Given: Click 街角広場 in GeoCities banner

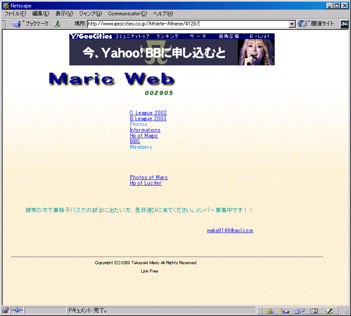Looking at the screenshot, I should pos(229,36).
